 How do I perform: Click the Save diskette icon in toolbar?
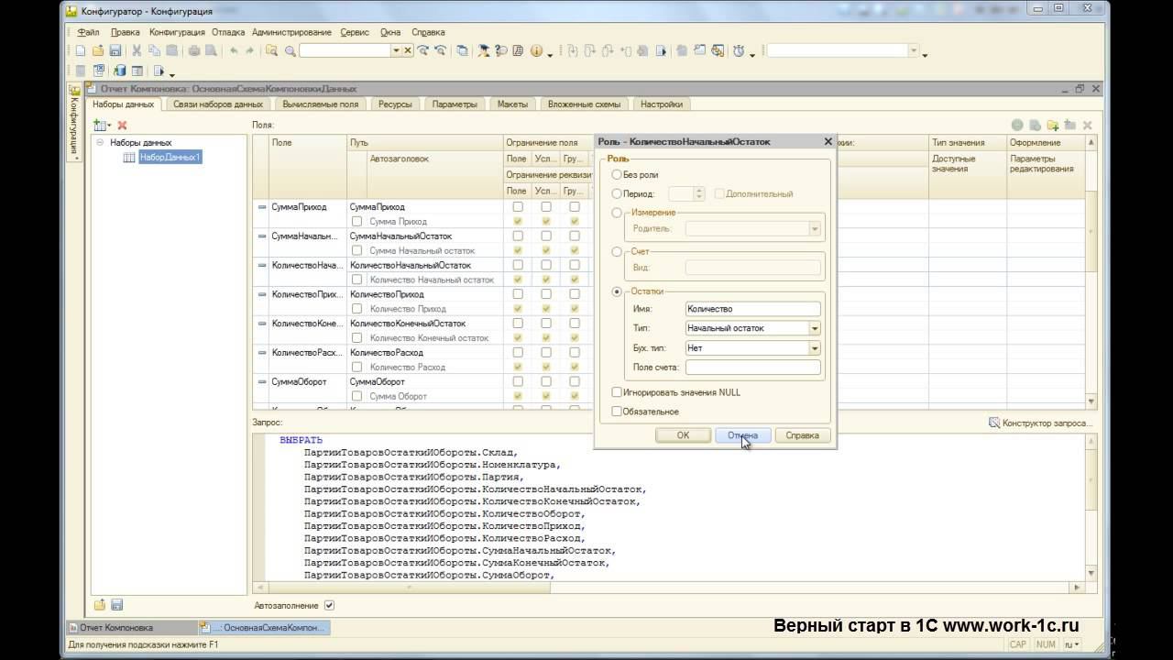point(115,51)
